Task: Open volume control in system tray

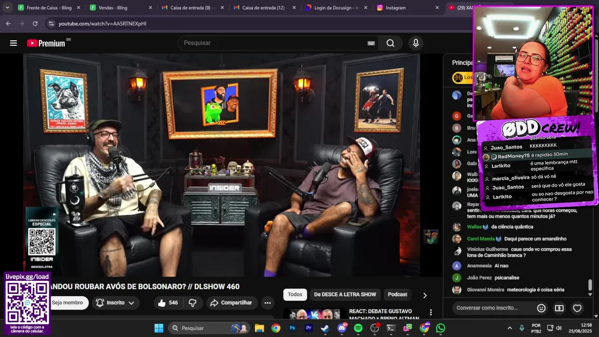Action: 559,328
